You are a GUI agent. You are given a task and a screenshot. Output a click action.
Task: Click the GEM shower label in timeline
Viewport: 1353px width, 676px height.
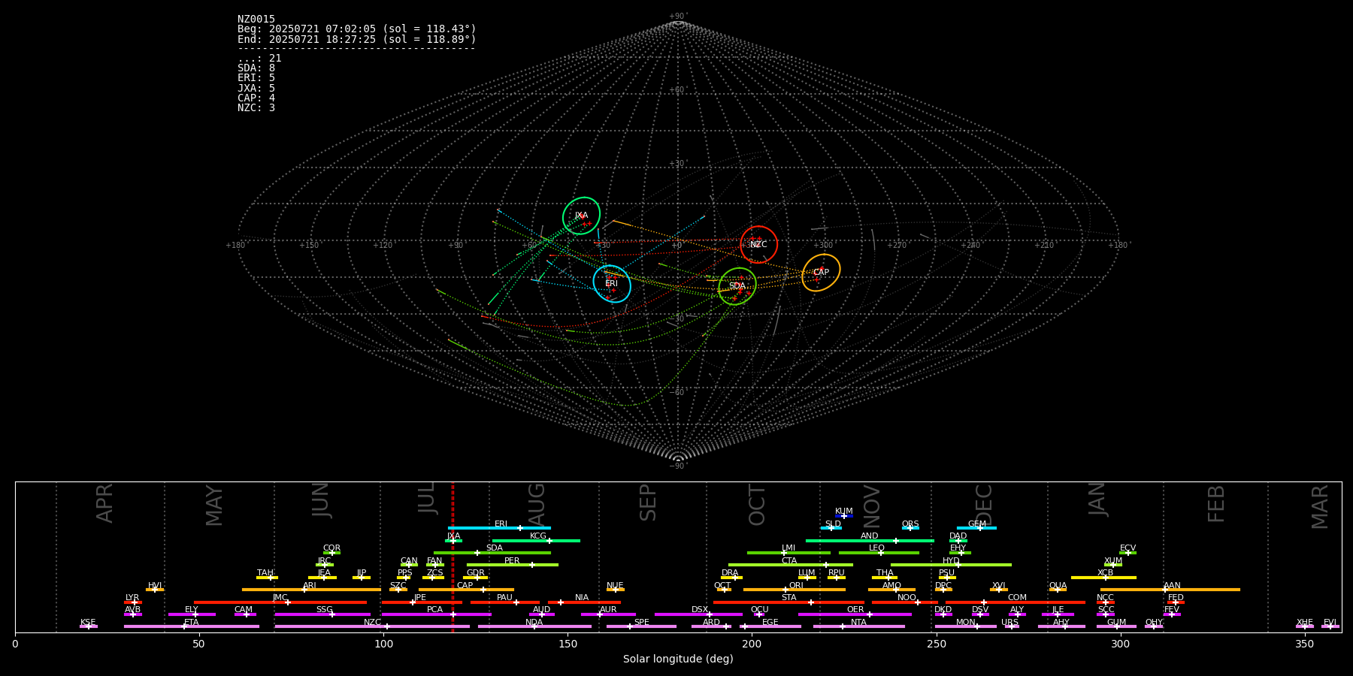click(977, 524)
